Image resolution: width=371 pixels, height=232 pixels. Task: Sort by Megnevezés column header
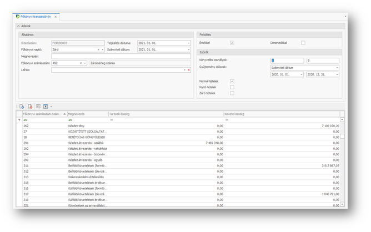pos(87,114)
